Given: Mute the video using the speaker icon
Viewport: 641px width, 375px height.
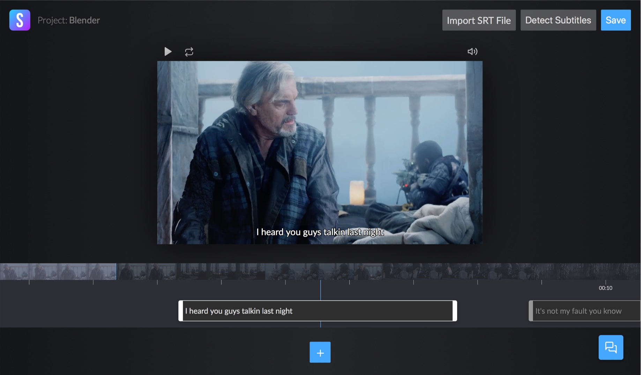Looking at the screenshot, I should click(x=472, y=52).
